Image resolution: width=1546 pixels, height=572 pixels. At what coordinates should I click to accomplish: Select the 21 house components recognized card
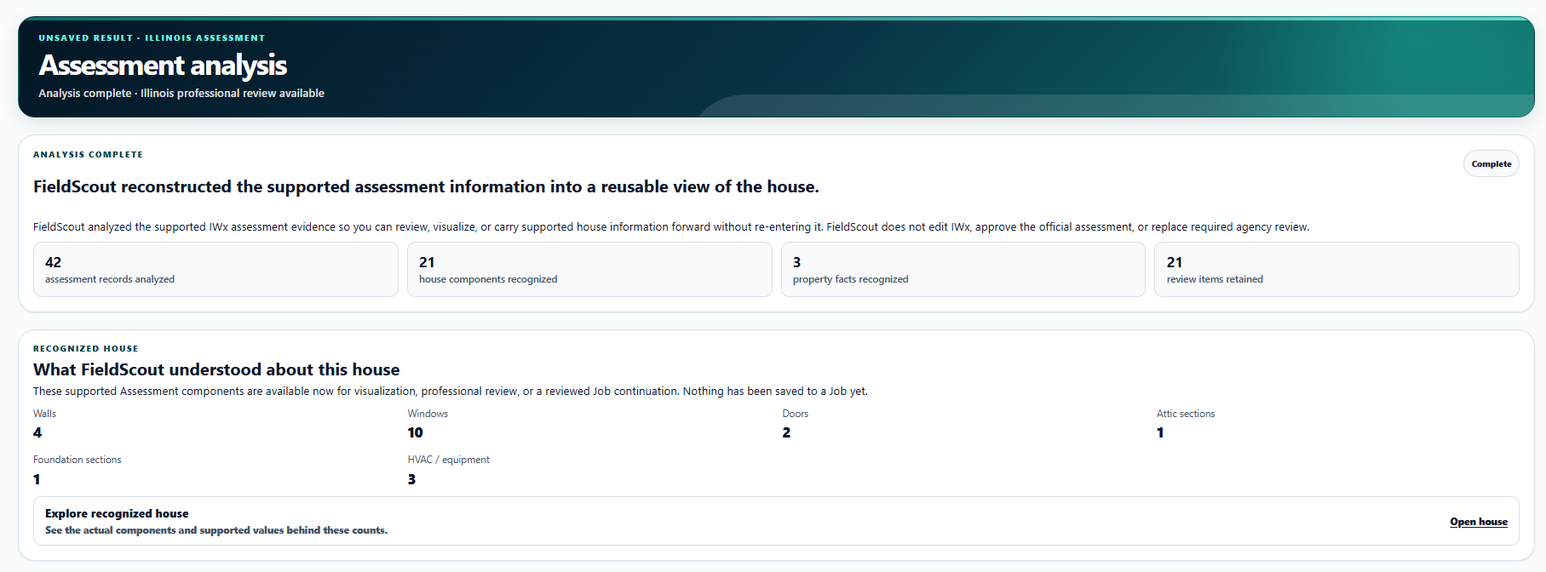589,270
